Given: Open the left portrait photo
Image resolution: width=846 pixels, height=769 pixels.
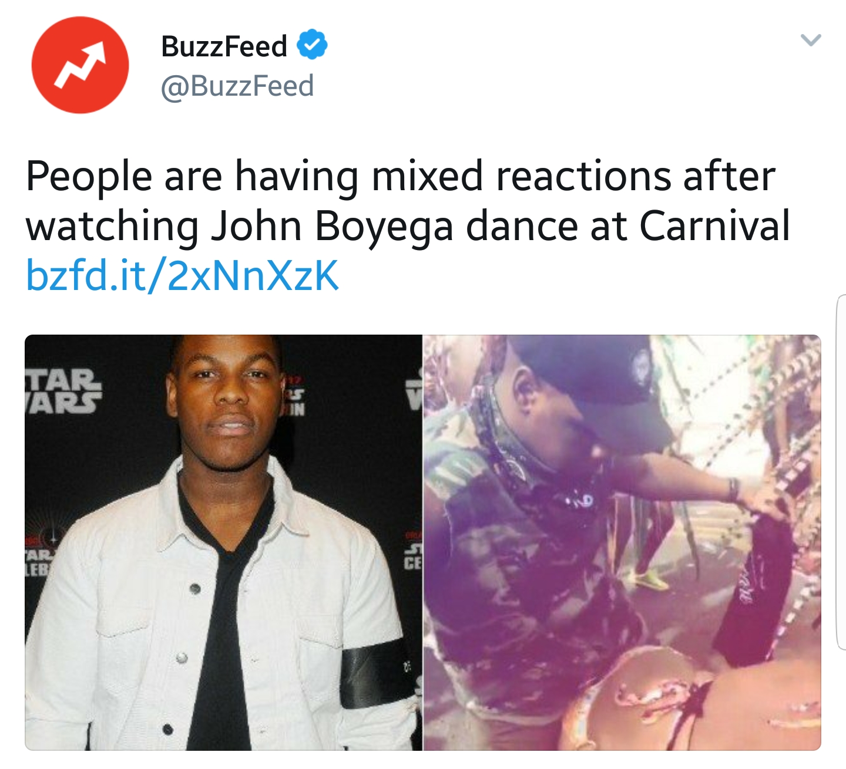Looking at the screenshot, I should point(224,542).
